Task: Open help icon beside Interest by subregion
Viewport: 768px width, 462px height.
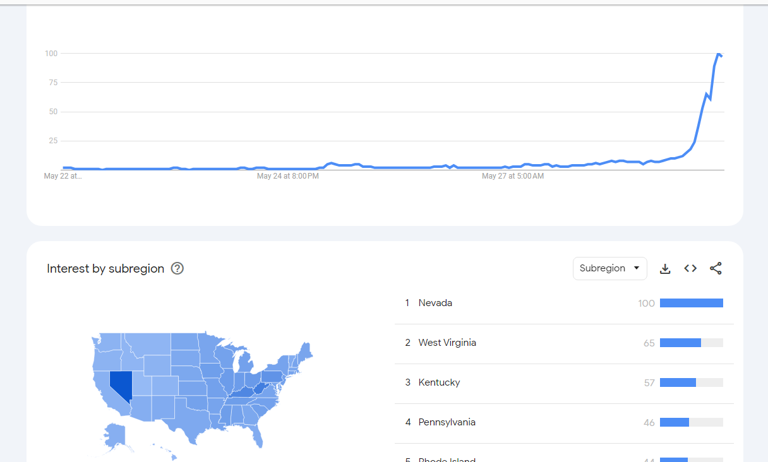Action: [177, 268]
